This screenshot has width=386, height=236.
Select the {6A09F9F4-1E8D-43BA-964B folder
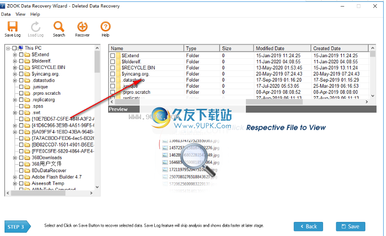(63, 132)
